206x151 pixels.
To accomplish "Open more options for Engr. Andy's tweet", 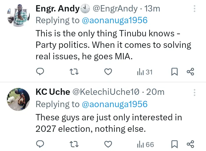I will click(195, 9).
